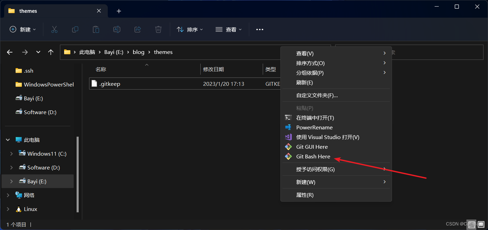Click the Share icon in toolbar

click(x=138, y=29)
